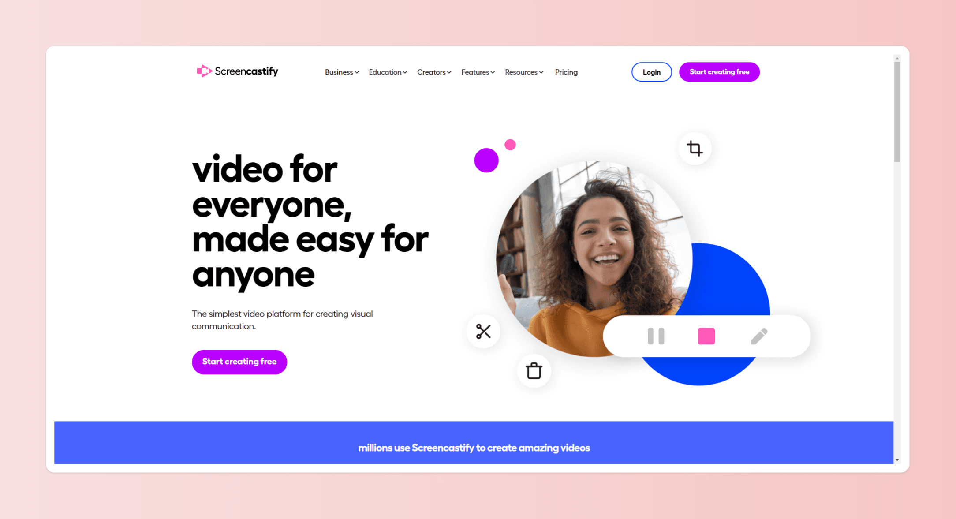Click Start creating free hero button

[239, 361]
